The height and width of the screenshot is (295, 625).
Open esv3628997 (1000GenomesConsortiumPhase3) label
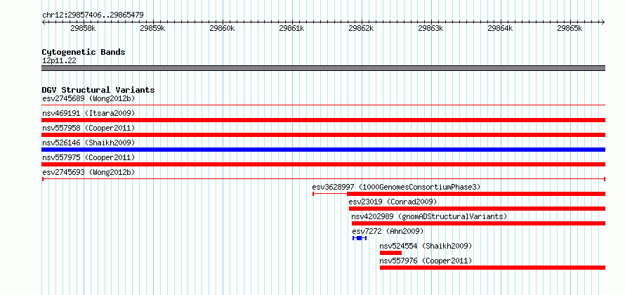click(397, 187)
